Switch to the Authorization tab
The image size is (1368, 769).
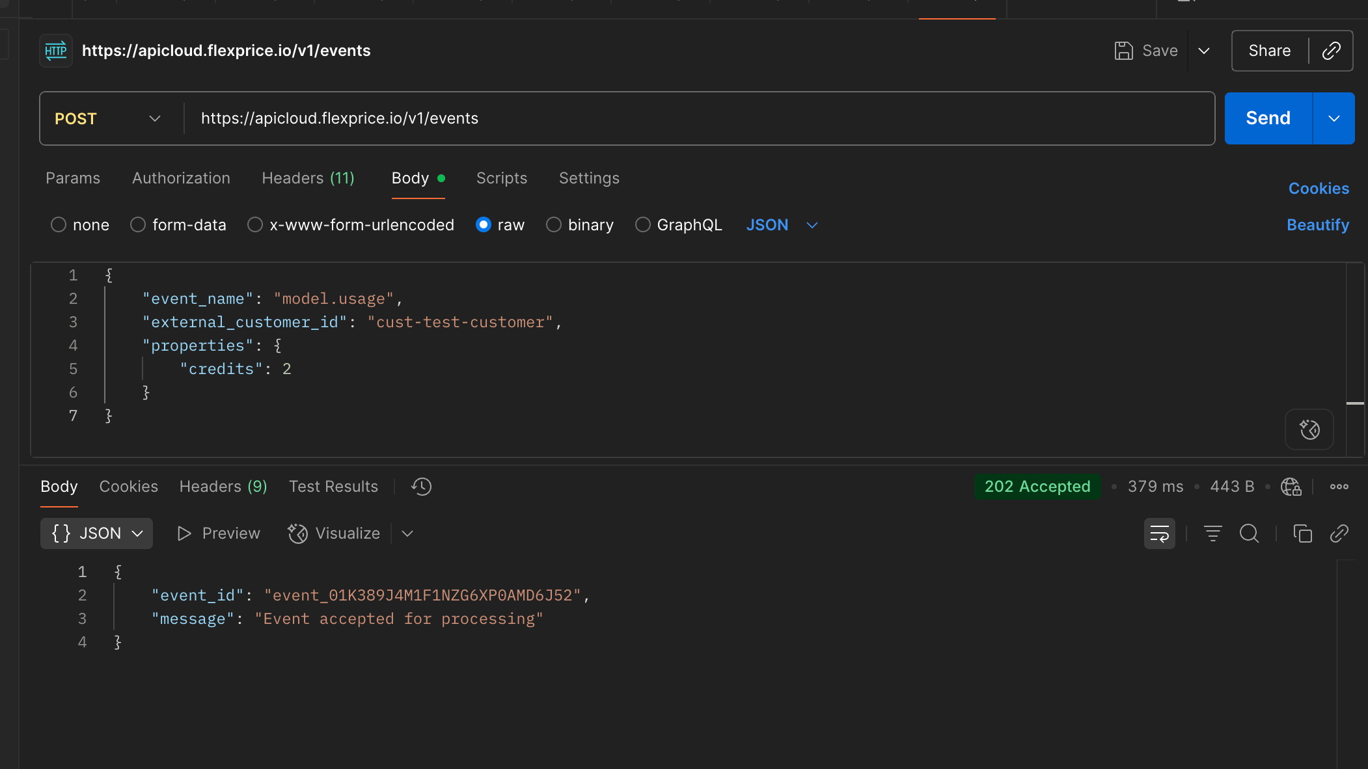[x=181, y=178]
